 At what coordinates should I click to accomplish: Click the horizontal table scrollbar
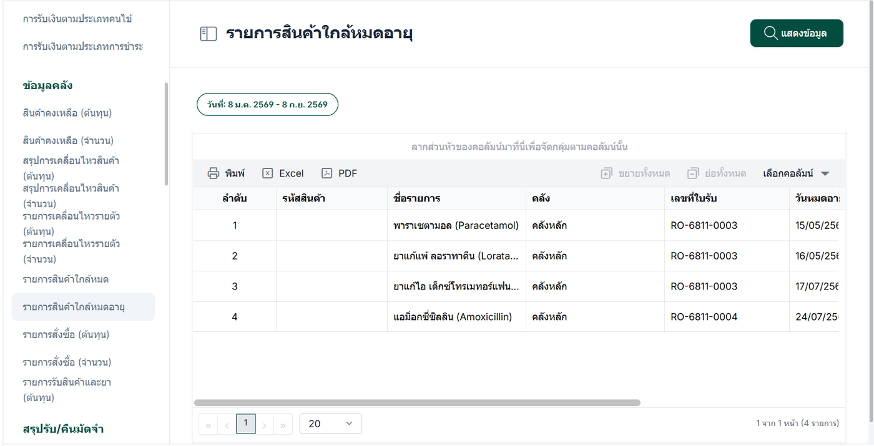click(x=417, y=403)
